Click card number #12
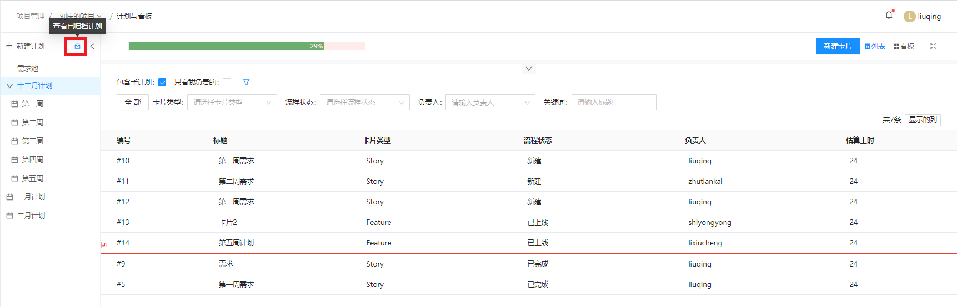 click(x=123, y=202)
